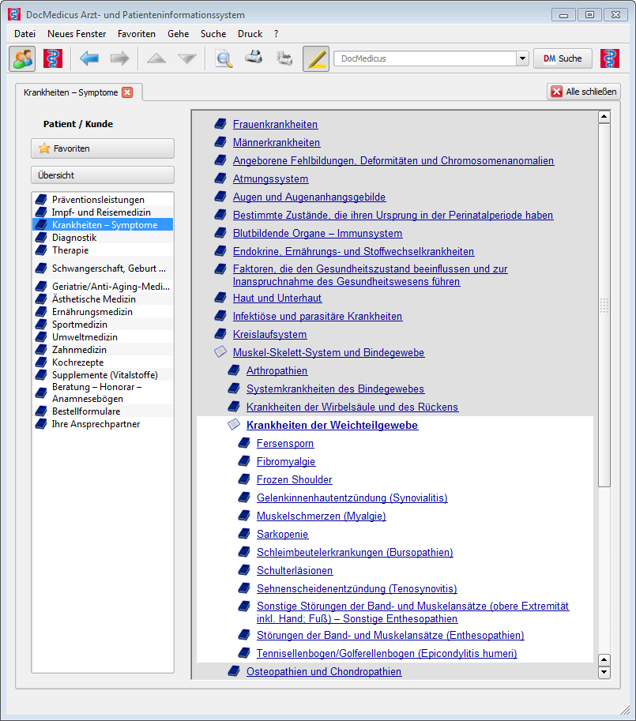Click Alle schließen button
636x721 pixels.
click(x=584, y=92)
